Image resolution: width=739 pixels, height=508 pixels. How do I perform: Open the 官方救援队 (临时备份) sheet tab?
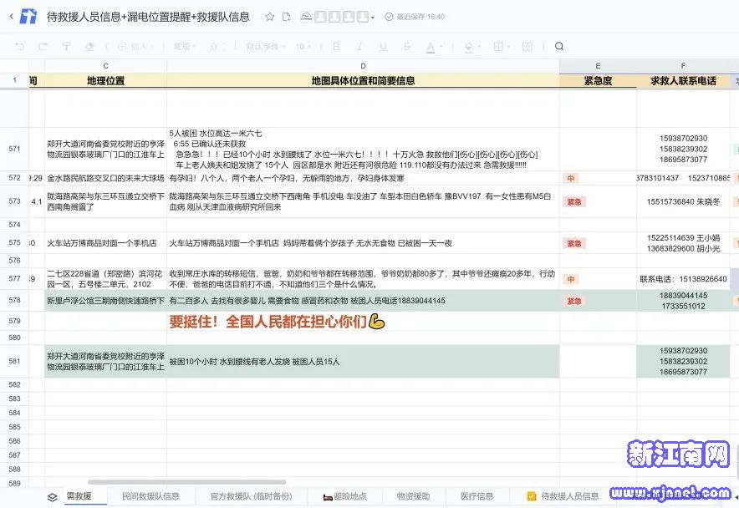point(251,496)
